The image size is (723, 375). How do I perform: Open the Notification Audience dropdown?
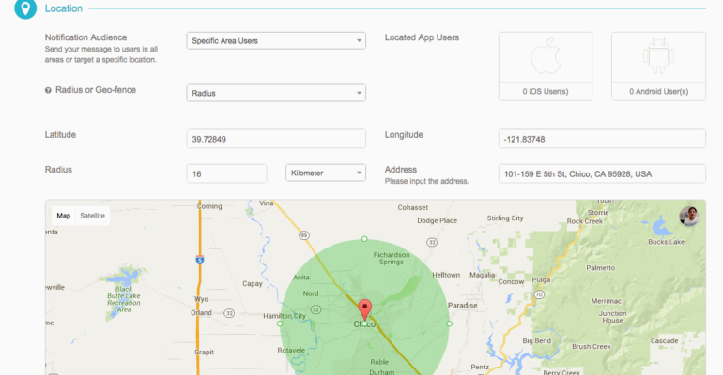pos(276,40)
